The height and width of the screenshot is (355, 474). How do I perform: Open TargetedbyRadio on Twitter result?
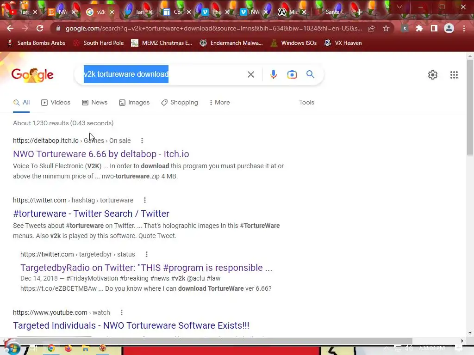coord(146,268)
